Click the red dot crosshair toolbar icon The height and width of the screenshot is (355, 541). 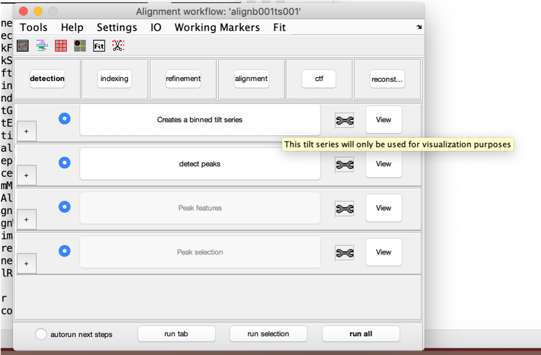click(x=79, y=46)
